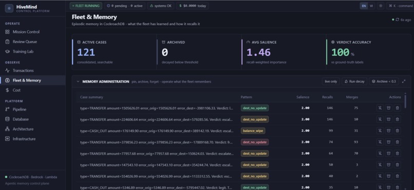
Task: Trash the CASH_OUT amount=176149.90 case
Action: pos(397,131)
